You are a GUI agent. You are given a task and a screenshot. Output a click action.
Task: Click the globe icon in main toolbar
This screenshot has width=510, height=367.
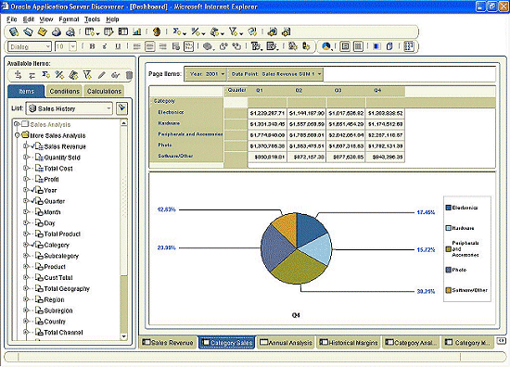click(x=157, y=32)
